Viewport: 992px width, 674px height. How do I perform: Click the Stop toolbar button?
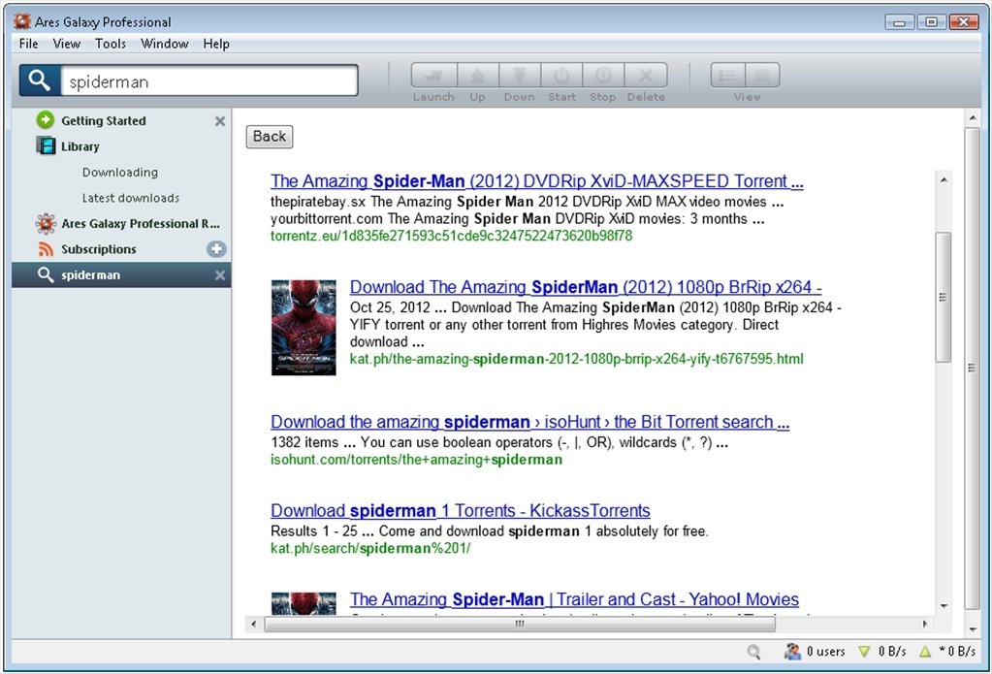pyautogui.click(x=603, y=76)
